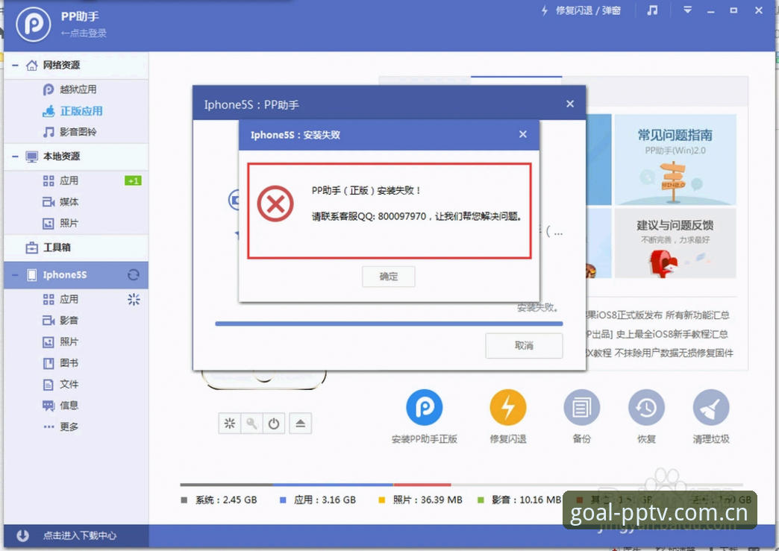Open Iphone5S 应用 item
This screenshot has width=779, height=551.
tap(60, 299)
